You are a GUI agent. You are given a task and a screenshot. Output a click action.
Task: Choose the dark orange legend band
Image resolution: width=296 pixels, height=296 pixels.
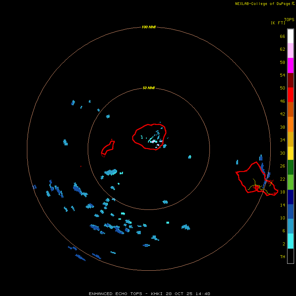pos(290,109)
